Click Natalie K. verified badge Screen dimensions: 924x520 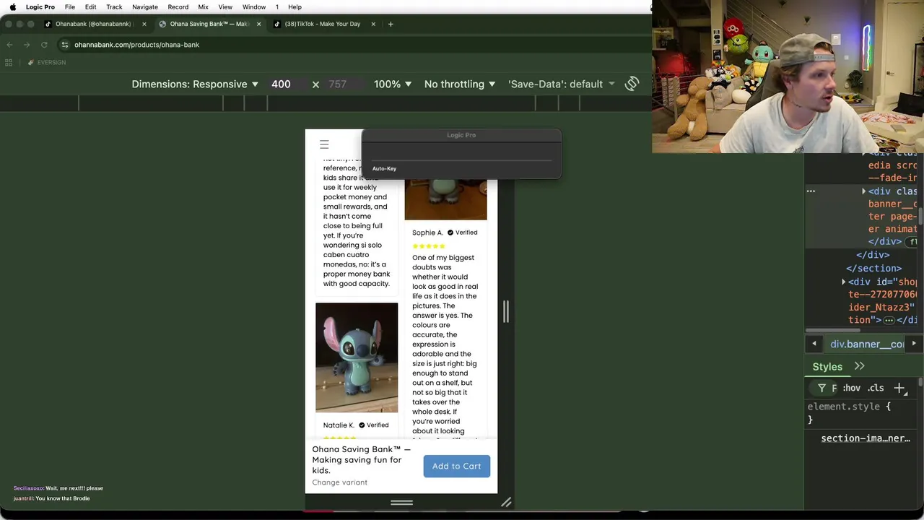pos(373,425)
